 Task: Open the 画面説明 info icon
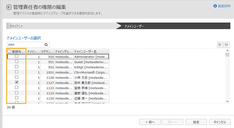tap(215, 6)
